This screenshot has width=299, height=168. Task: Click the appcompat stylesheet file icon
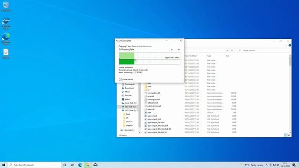coord(146,116)
